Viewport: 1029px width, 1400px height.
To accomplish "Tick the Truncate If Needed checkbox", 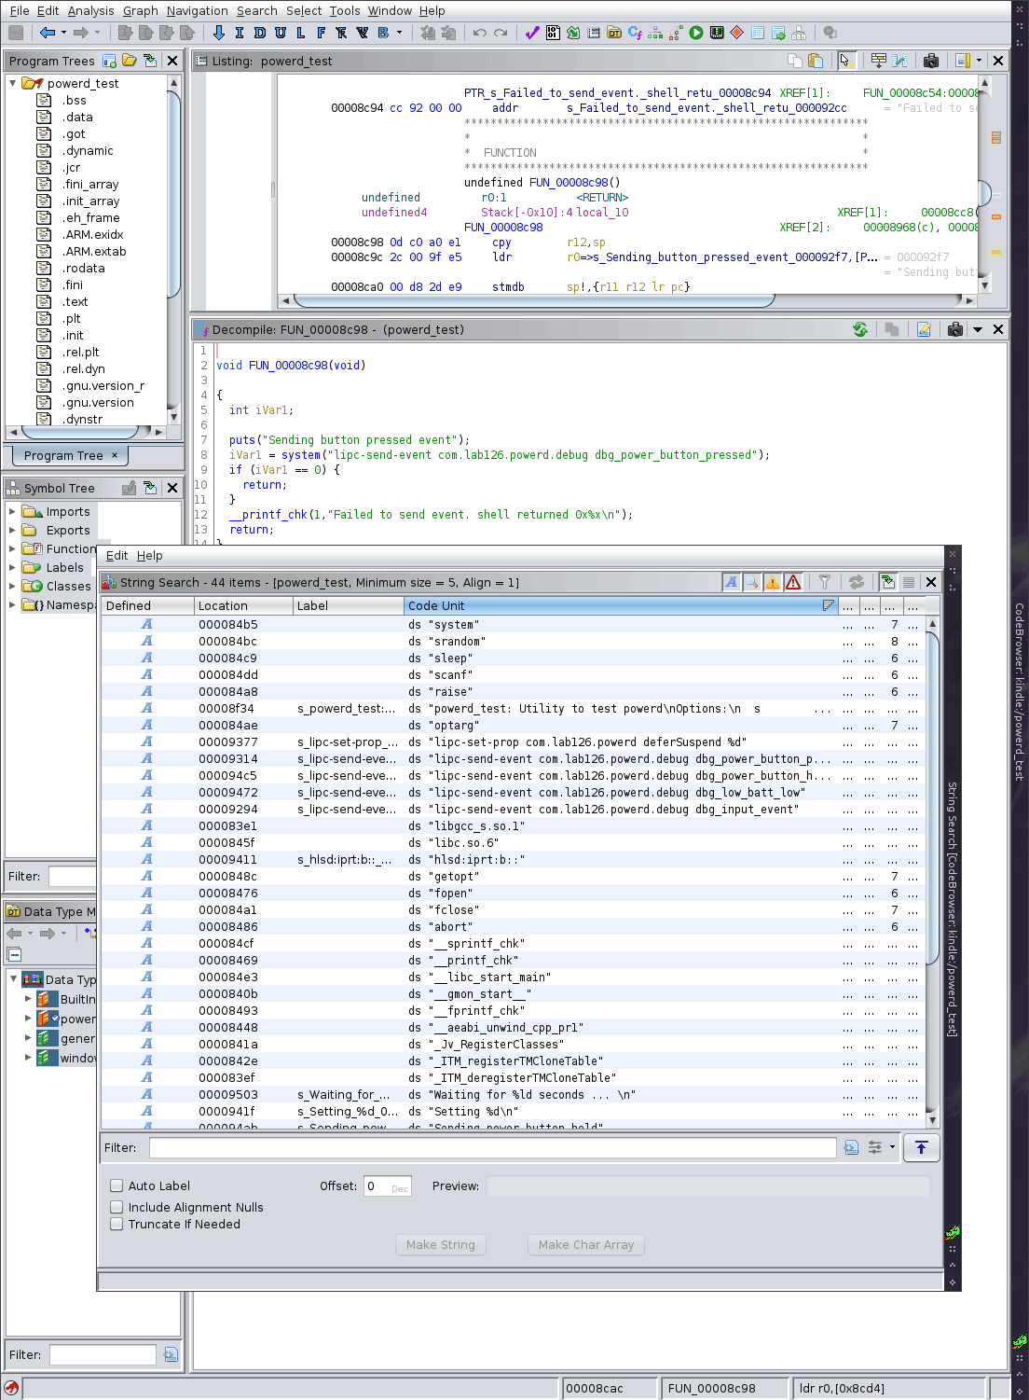I will coord(117,1224).
